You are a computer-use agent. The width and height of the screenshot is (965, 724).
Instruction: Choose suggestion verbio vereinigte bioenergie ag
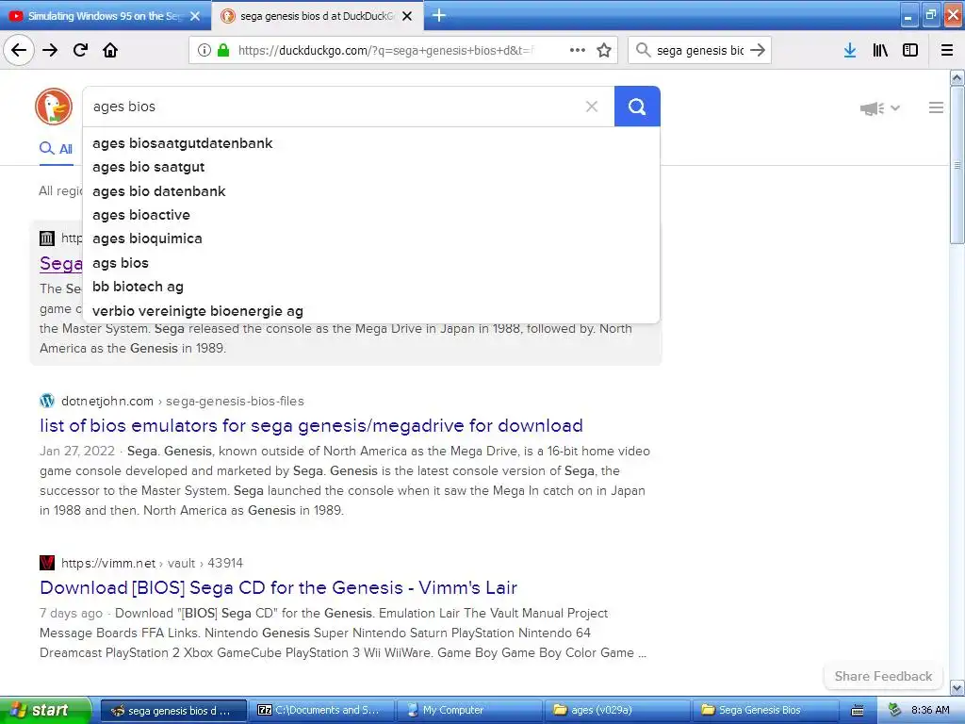pyautogui.click(x=371, y=311)
